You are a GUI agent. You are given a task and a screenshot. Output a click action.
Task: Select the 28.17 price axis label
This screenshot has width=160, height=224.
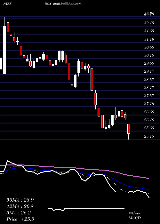point(149,87)
